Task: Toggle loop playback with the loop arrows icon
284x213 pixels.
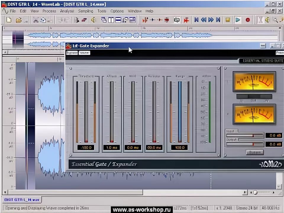Action: (177, 20)
